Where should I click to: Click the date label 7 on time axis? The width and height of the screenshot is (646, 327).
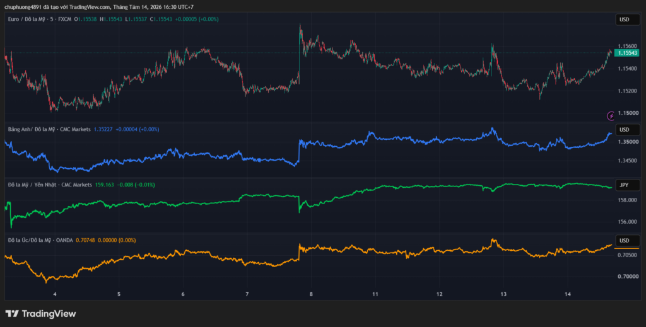point(247,294)
